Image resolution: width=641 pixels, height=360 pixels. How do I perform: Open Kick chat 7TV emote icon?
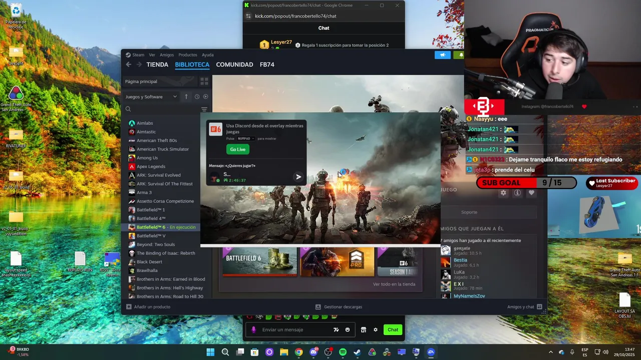tap(336, 329)
